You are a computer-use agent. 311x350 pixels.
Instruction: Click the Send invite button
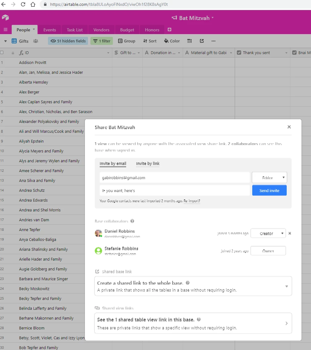tap(269, 191)
